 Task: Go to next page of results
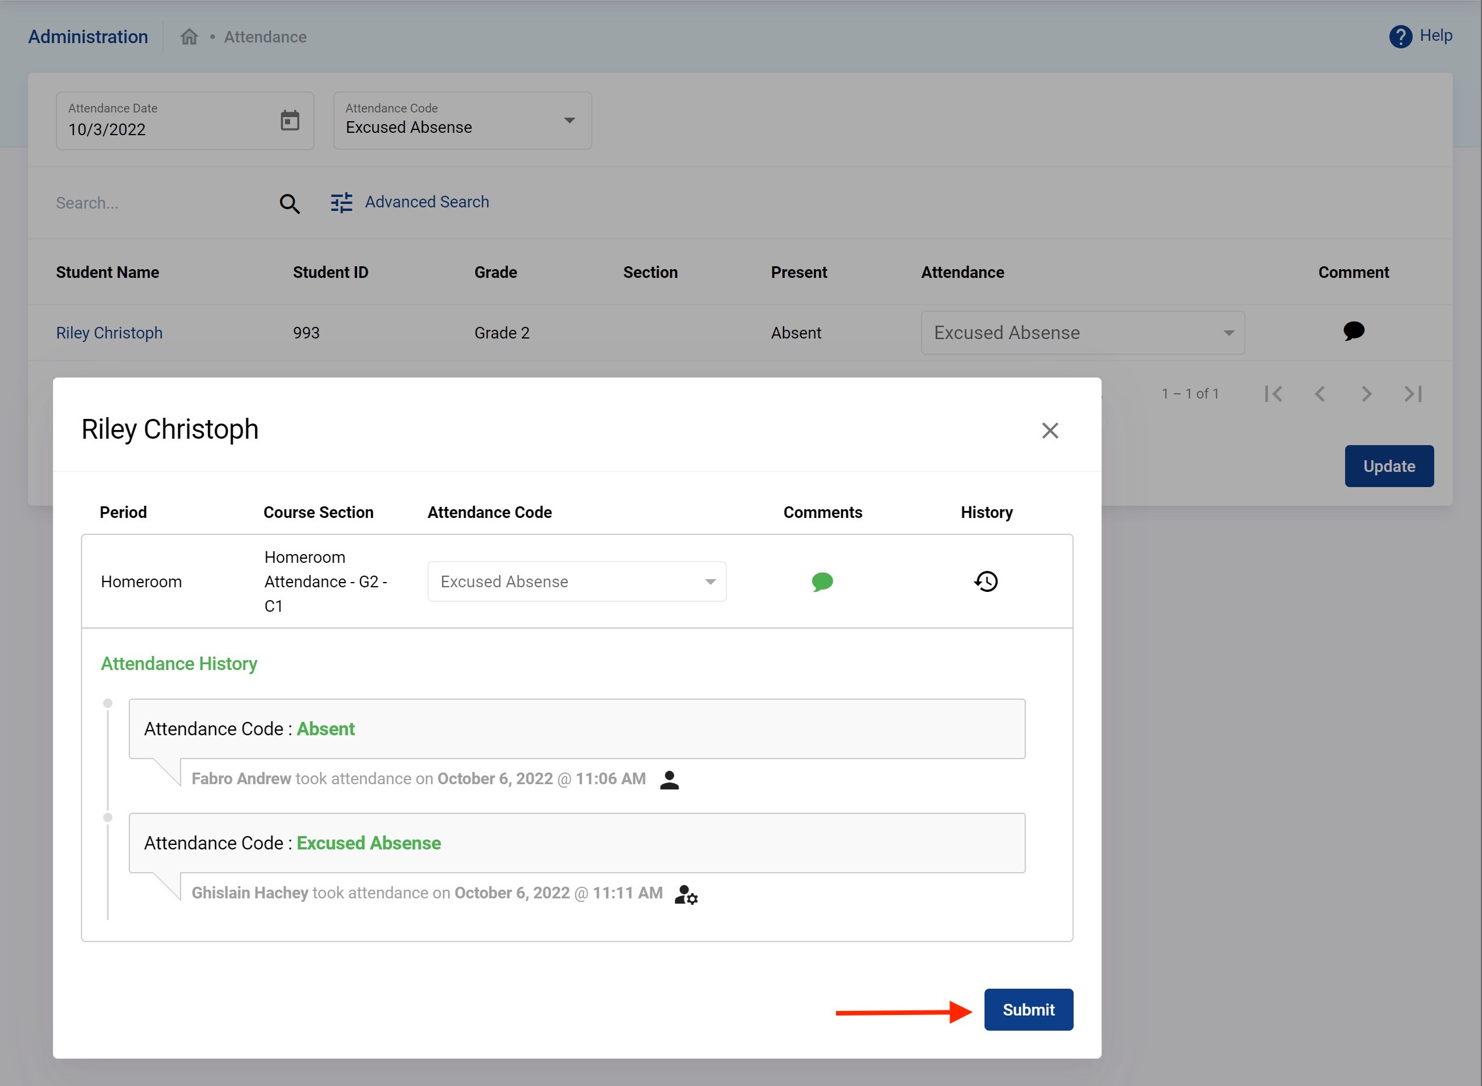[x=1366, y=394]
